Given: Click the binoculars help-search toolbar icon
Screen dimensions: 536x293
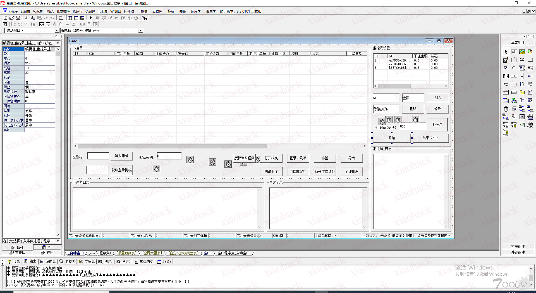Looking at the screenshot, I should (145, 18).
